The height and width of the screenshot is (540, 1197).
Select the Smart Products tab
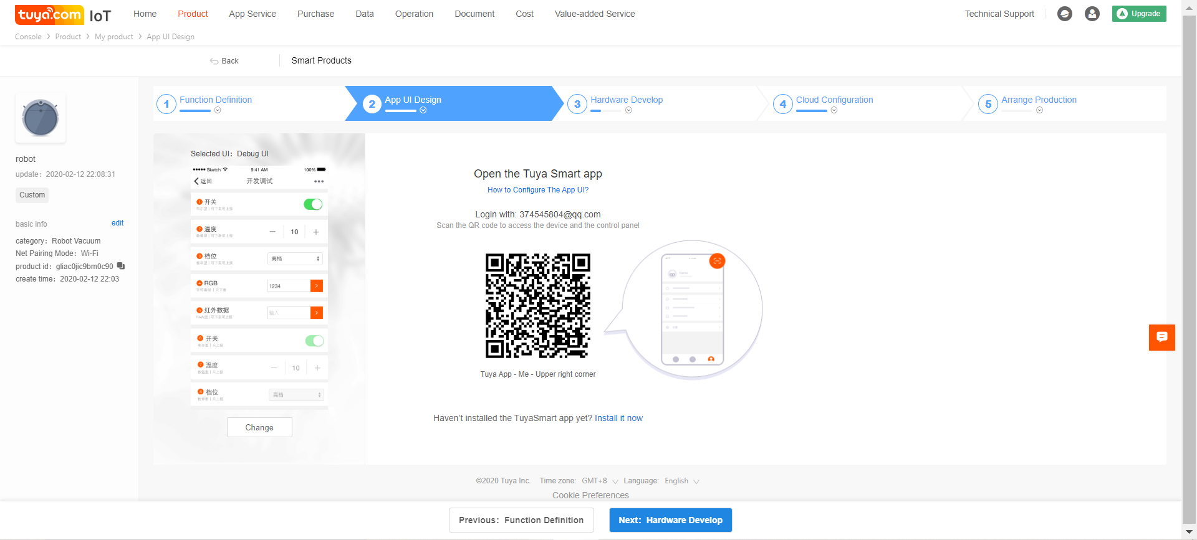[321, 60]
